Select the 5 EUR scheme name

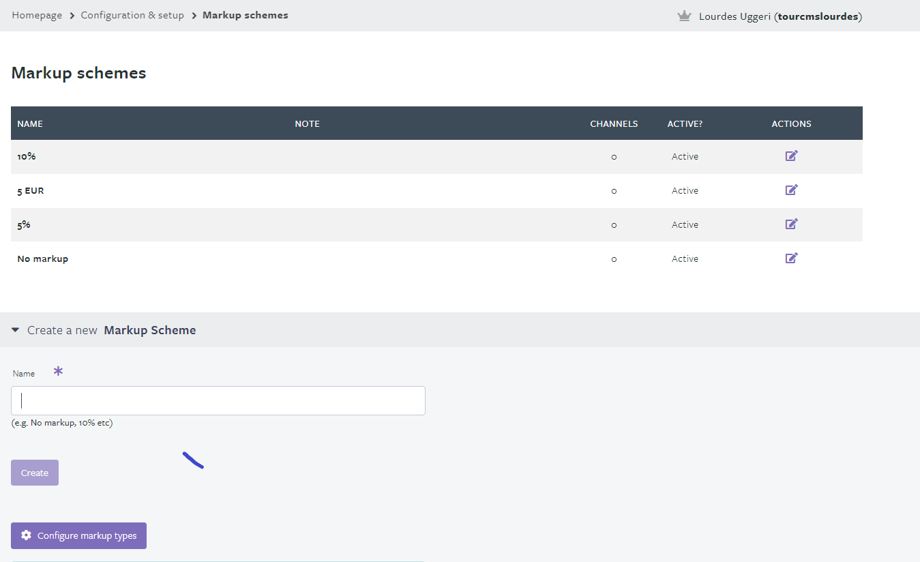(x=31, y=191)
